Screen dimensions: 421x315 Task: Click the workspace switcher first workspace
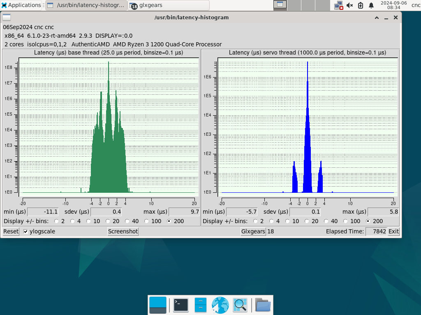(280, 5)
